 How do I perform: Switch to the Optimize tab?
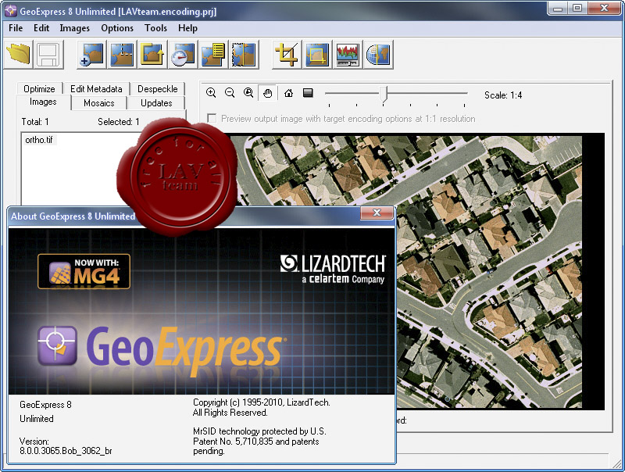click(x=40, y=88)
